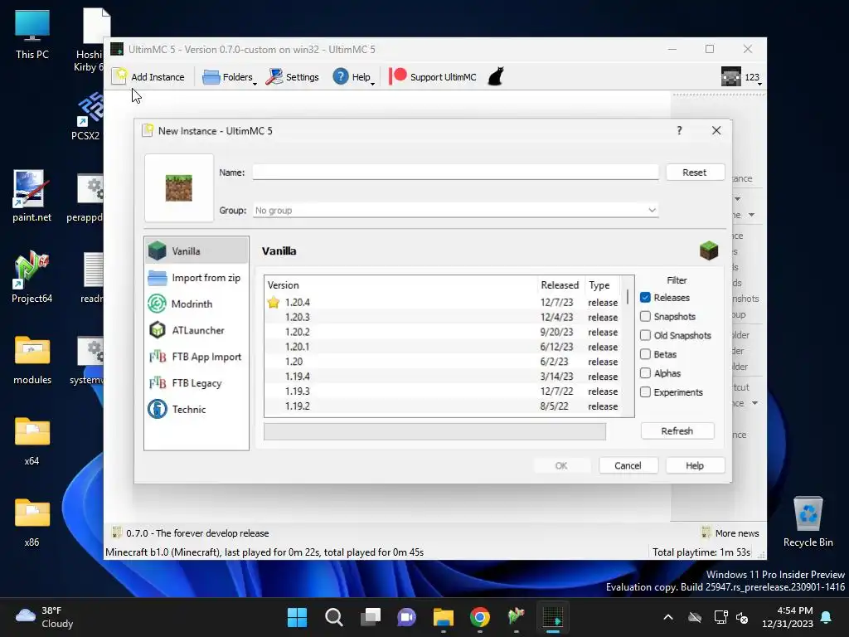Open File Explorer from taskbar
Viewport: 849px width, 637px height.
[x=444, y=617]
